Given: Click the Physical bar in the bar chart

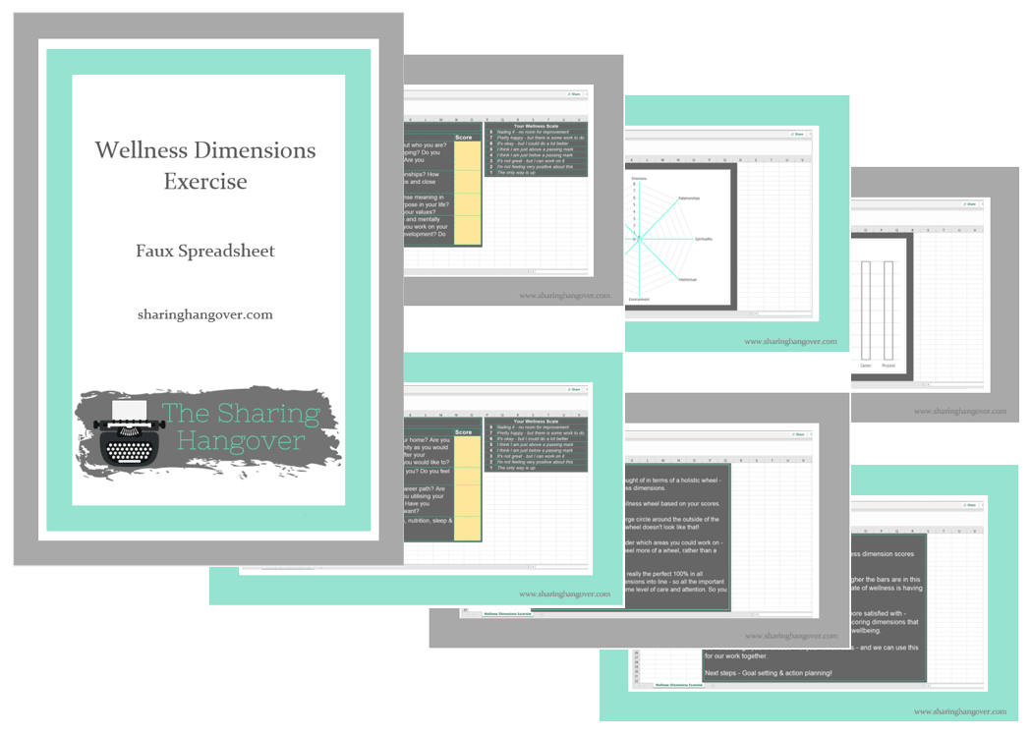Looking at the screenshot, I should (x=889, y=311).
